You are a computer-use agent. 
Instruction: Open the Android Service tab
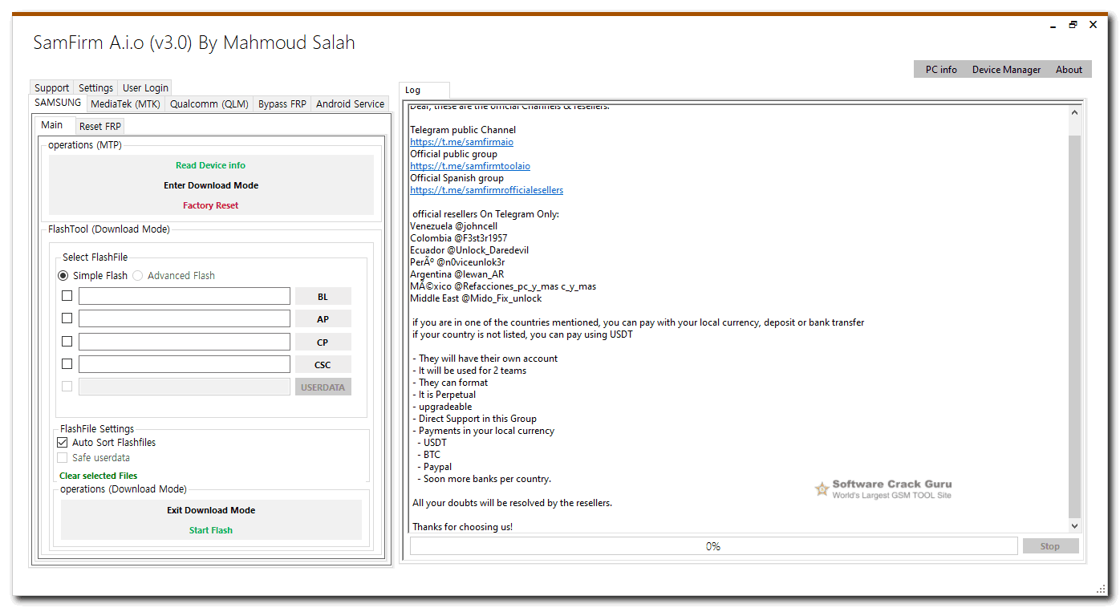tap(351, 104)
